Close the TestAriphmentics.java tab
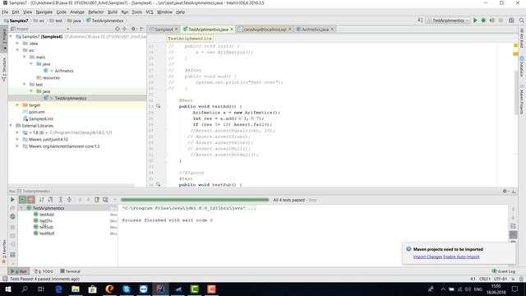526x296 pixels. [x=232, y=30]
